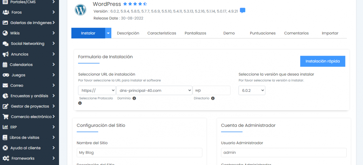Click the Instalación rápida button
The width and height of the screenshot is (363, 165).
(322, 61)
